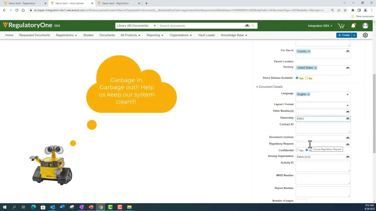Click the Number of pages field
Viewport: 376px width, 211px height.
tap(301, 201)
